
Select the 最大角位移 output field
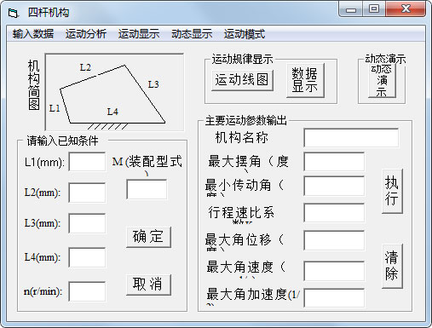[x=334, y=240]
